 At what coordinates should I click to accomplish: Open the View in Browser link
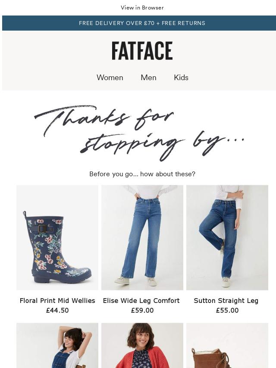pos(142,7)
